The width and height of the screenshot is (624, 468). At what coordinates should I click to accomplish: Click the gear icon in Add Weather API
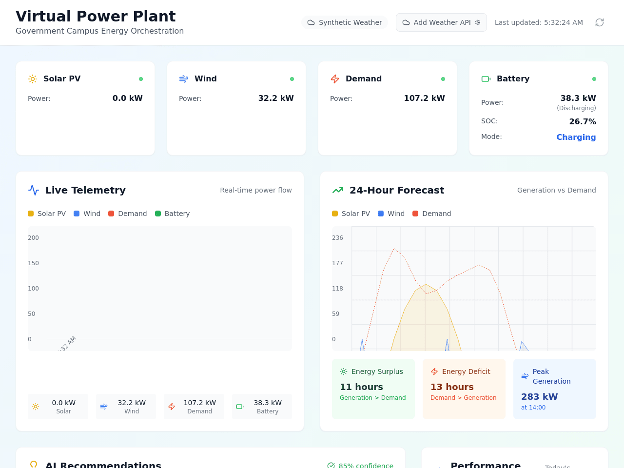[x=478, y=22]
